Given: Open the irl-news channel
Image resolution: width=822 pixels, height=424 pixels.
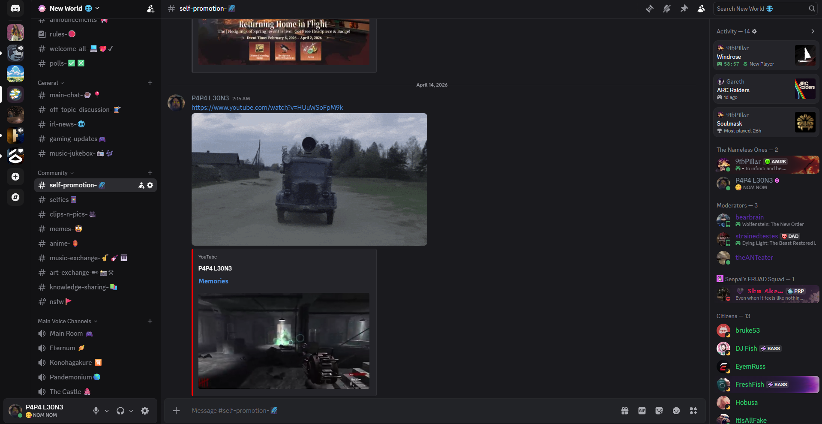Looking at the screenshot, I should pyautogui.click(x=96, y=124).
